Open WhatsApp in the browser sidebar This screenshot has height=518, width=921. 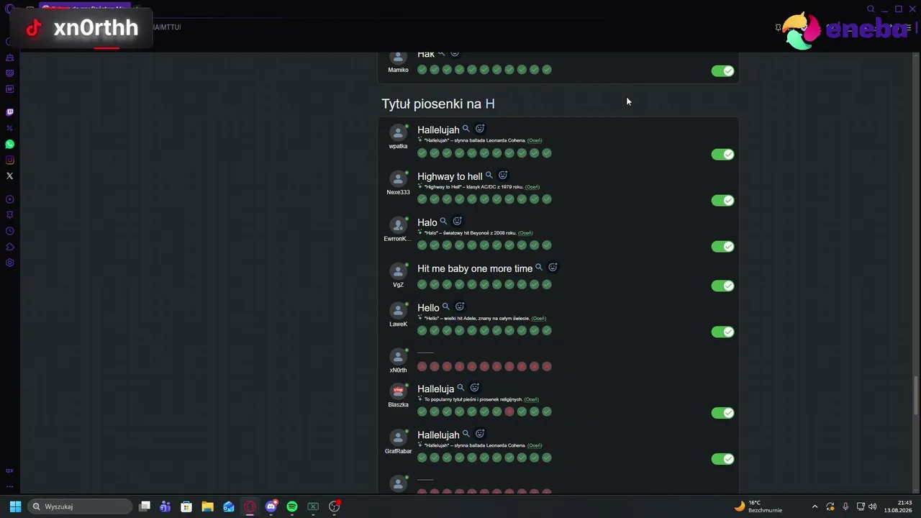point(9,144)
